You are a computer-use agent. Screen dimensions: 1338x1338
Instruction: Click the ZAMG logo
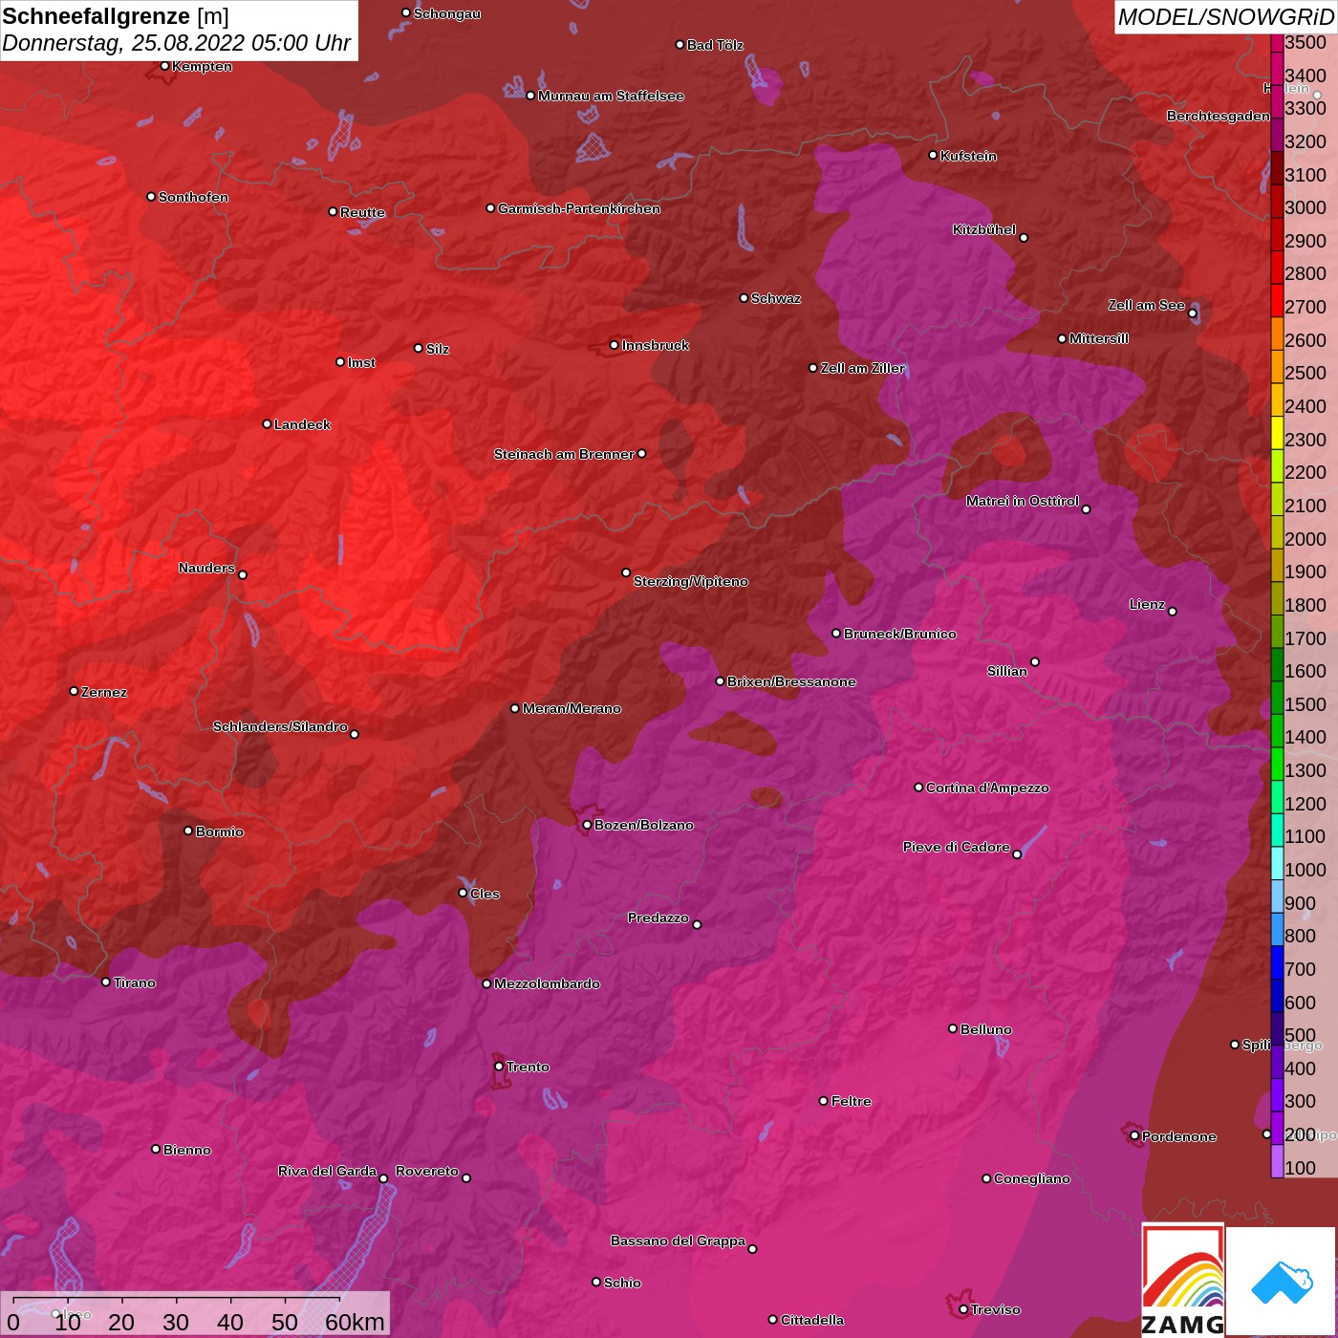[x=1182, y=1280]
